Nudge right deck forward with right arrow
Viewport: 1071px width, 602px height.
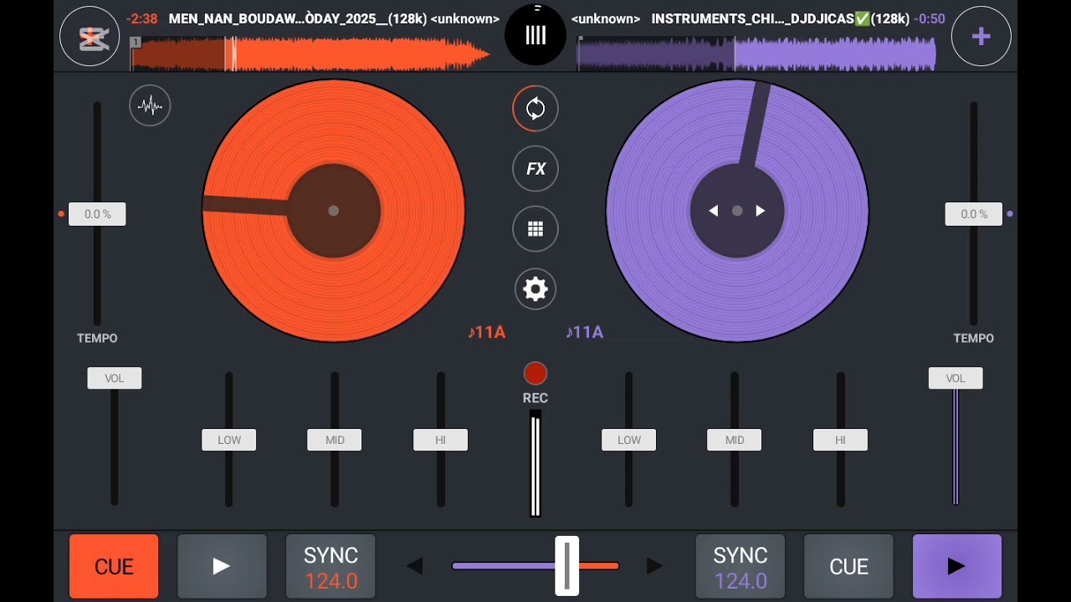(761, 211)
